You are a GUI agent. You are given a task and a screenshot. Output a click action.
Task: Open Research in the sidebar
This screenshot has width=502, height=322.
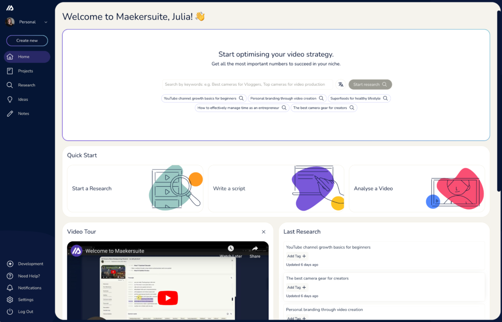[x=27, y=85]
